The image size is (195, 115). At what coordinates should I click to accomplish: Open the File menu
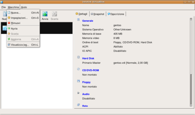pos(3,7)
